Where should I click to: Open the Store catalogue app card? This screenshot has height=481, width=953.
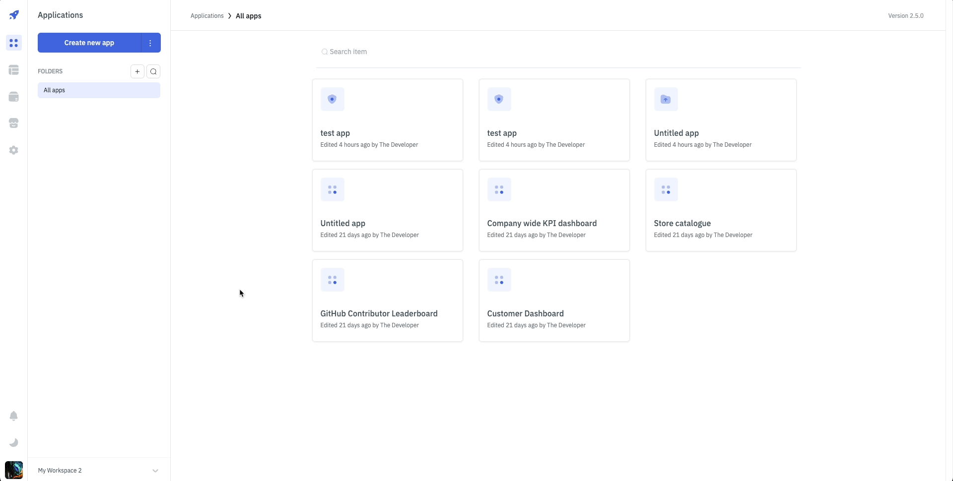[721, 210]
